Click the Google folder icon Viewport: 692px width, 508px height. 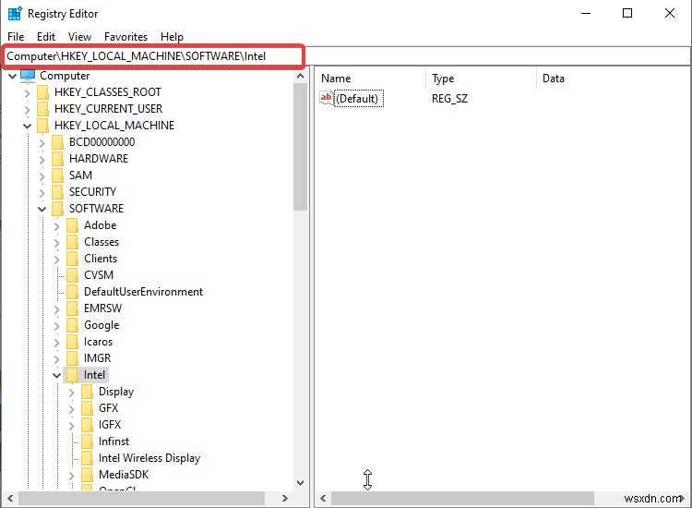tap(72, 325)
